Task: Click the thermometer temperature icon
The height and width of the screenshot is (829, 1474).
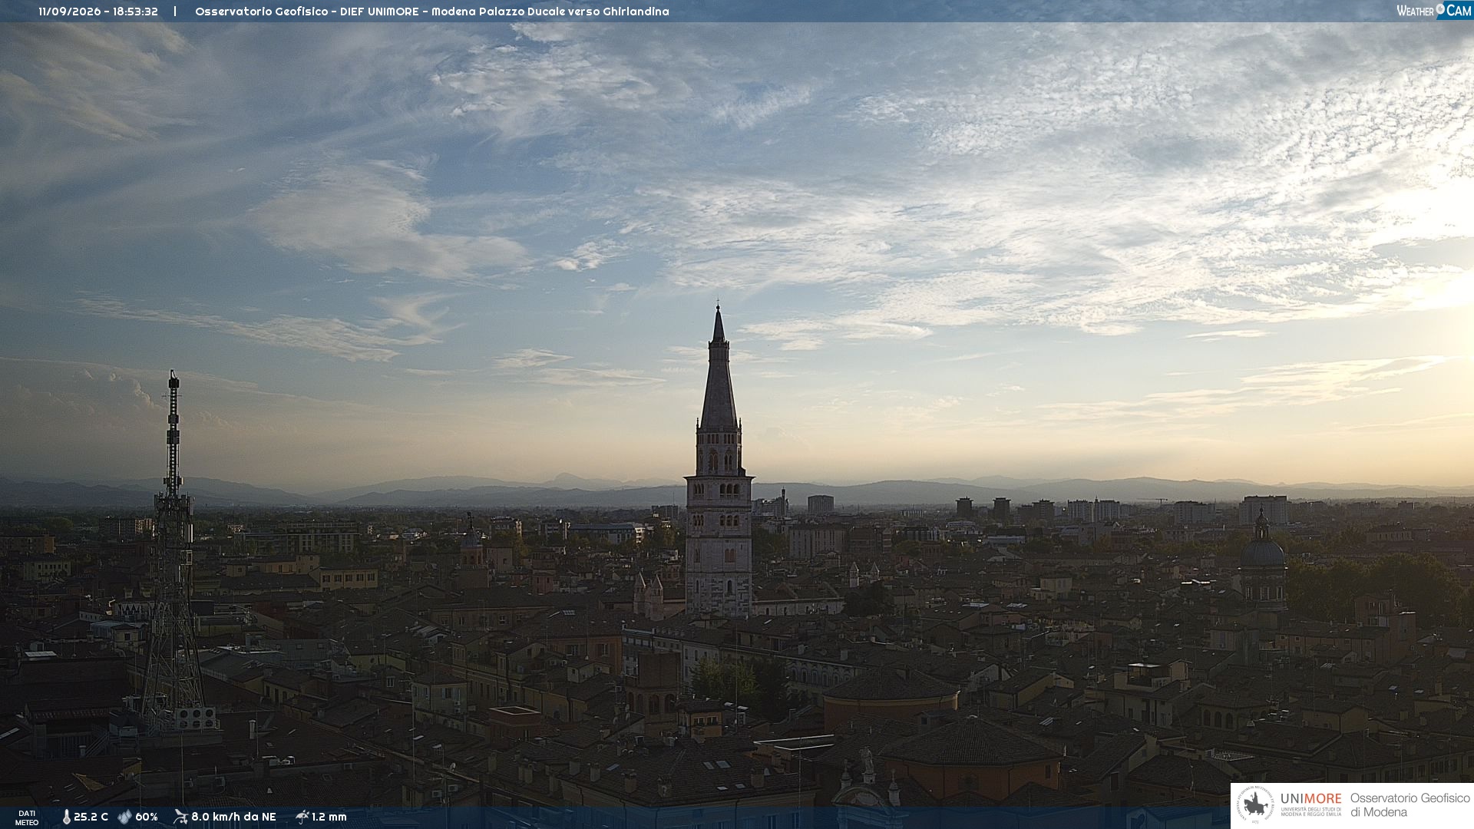Action: point(67,817)
